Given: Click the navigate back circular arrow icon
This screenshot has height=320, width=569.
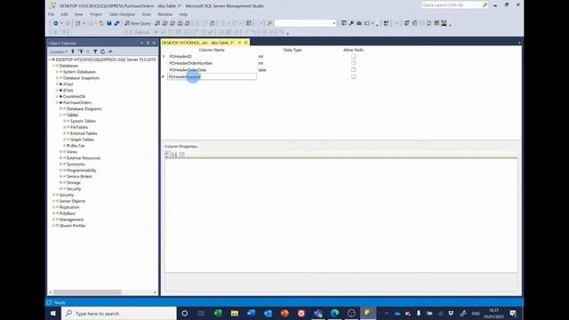Looking at the screenshot, I should pos(55,23).
